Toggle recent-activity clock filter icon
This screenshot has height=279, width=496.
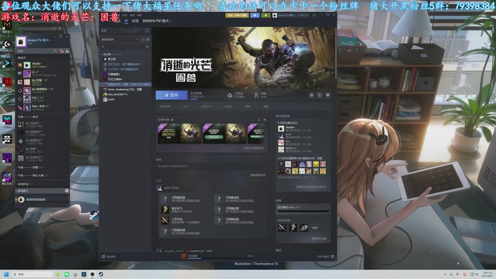point(143,40)
